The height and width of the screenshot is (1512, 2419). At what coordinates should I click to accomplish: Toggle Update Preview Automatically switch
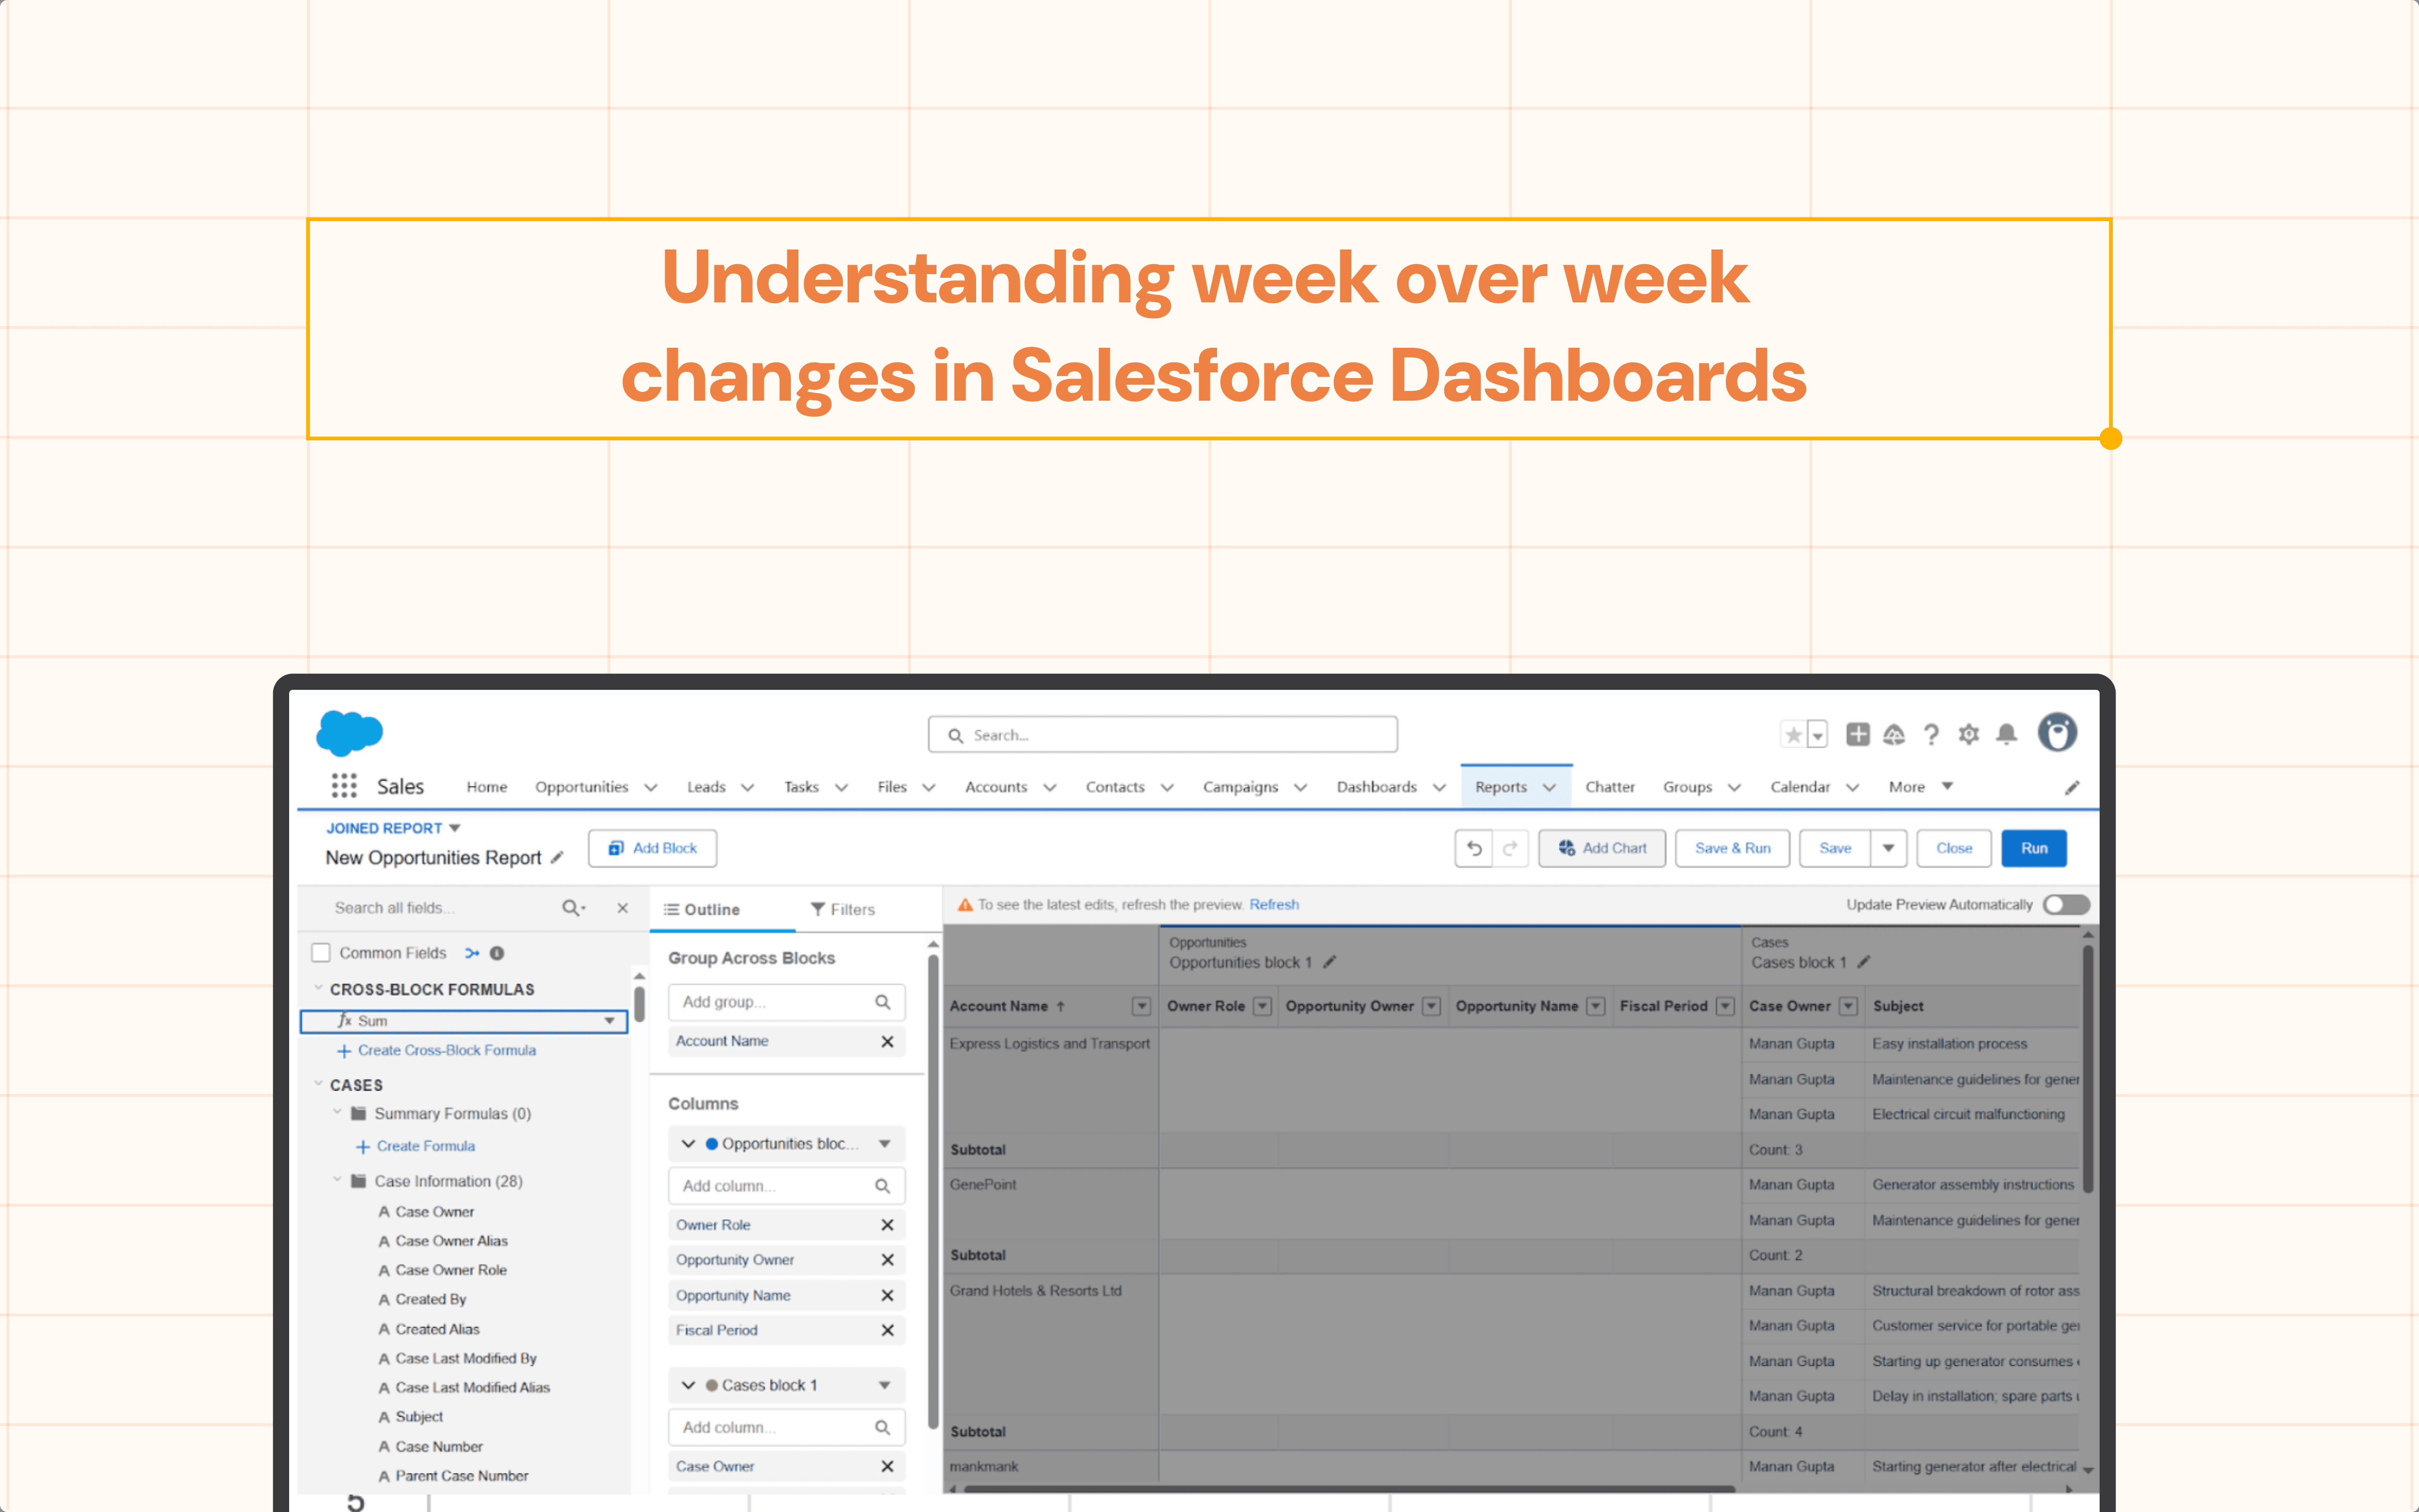pos(2066,904)
